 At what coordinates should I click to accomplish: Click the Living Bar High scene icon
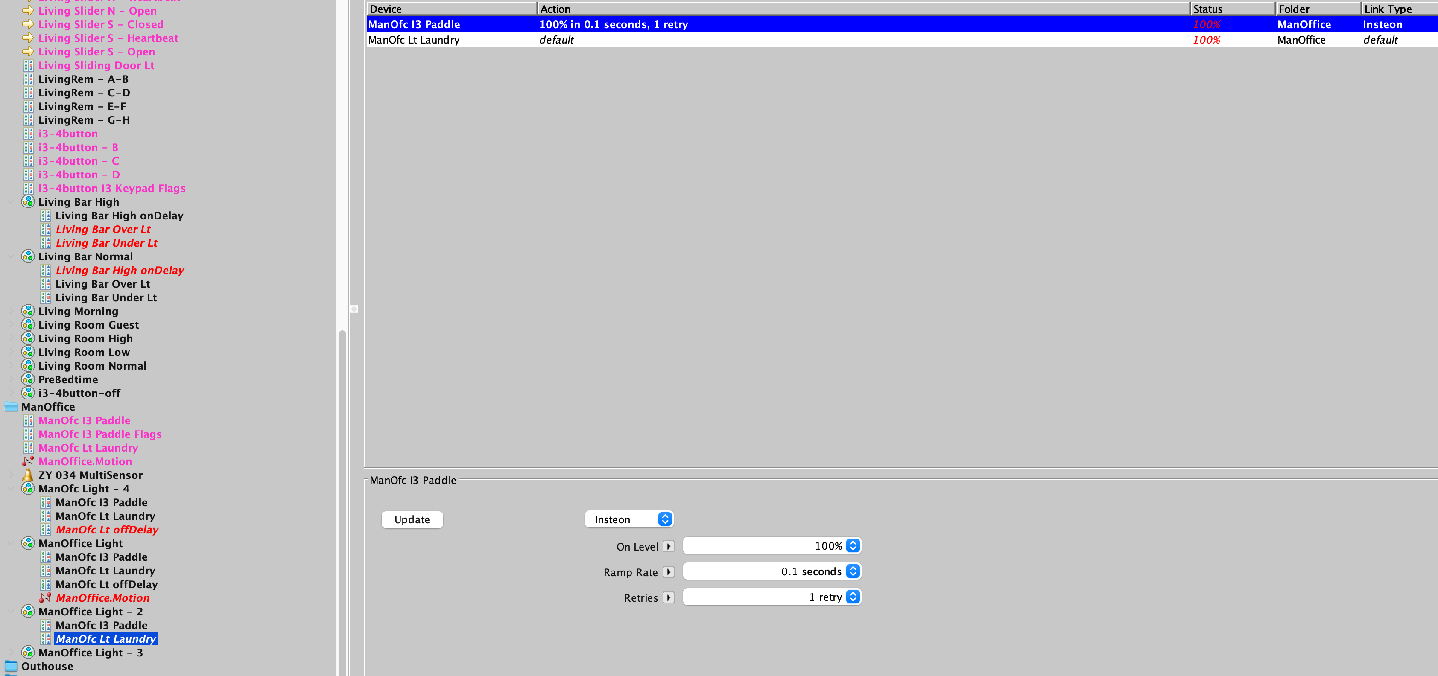click(28, 202)
